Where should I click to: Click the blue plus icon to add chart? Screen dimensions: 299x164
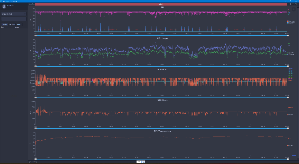click(294, 155)
